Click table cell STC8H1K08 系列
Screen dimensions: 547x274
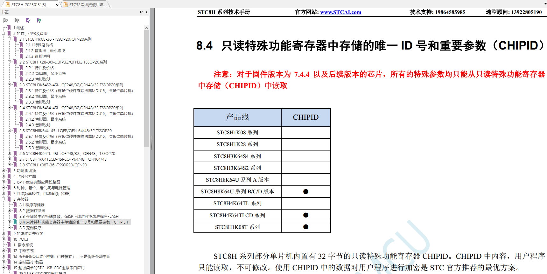pyautogui.click(x=237, y=132)
